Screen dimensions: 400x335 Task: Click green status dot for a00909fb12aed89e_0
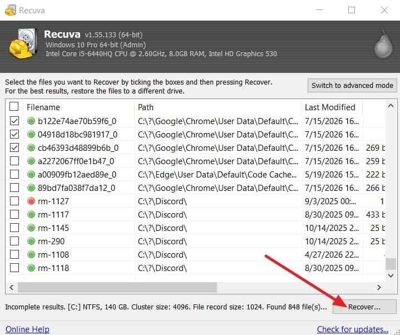click(x=31, y=174)
